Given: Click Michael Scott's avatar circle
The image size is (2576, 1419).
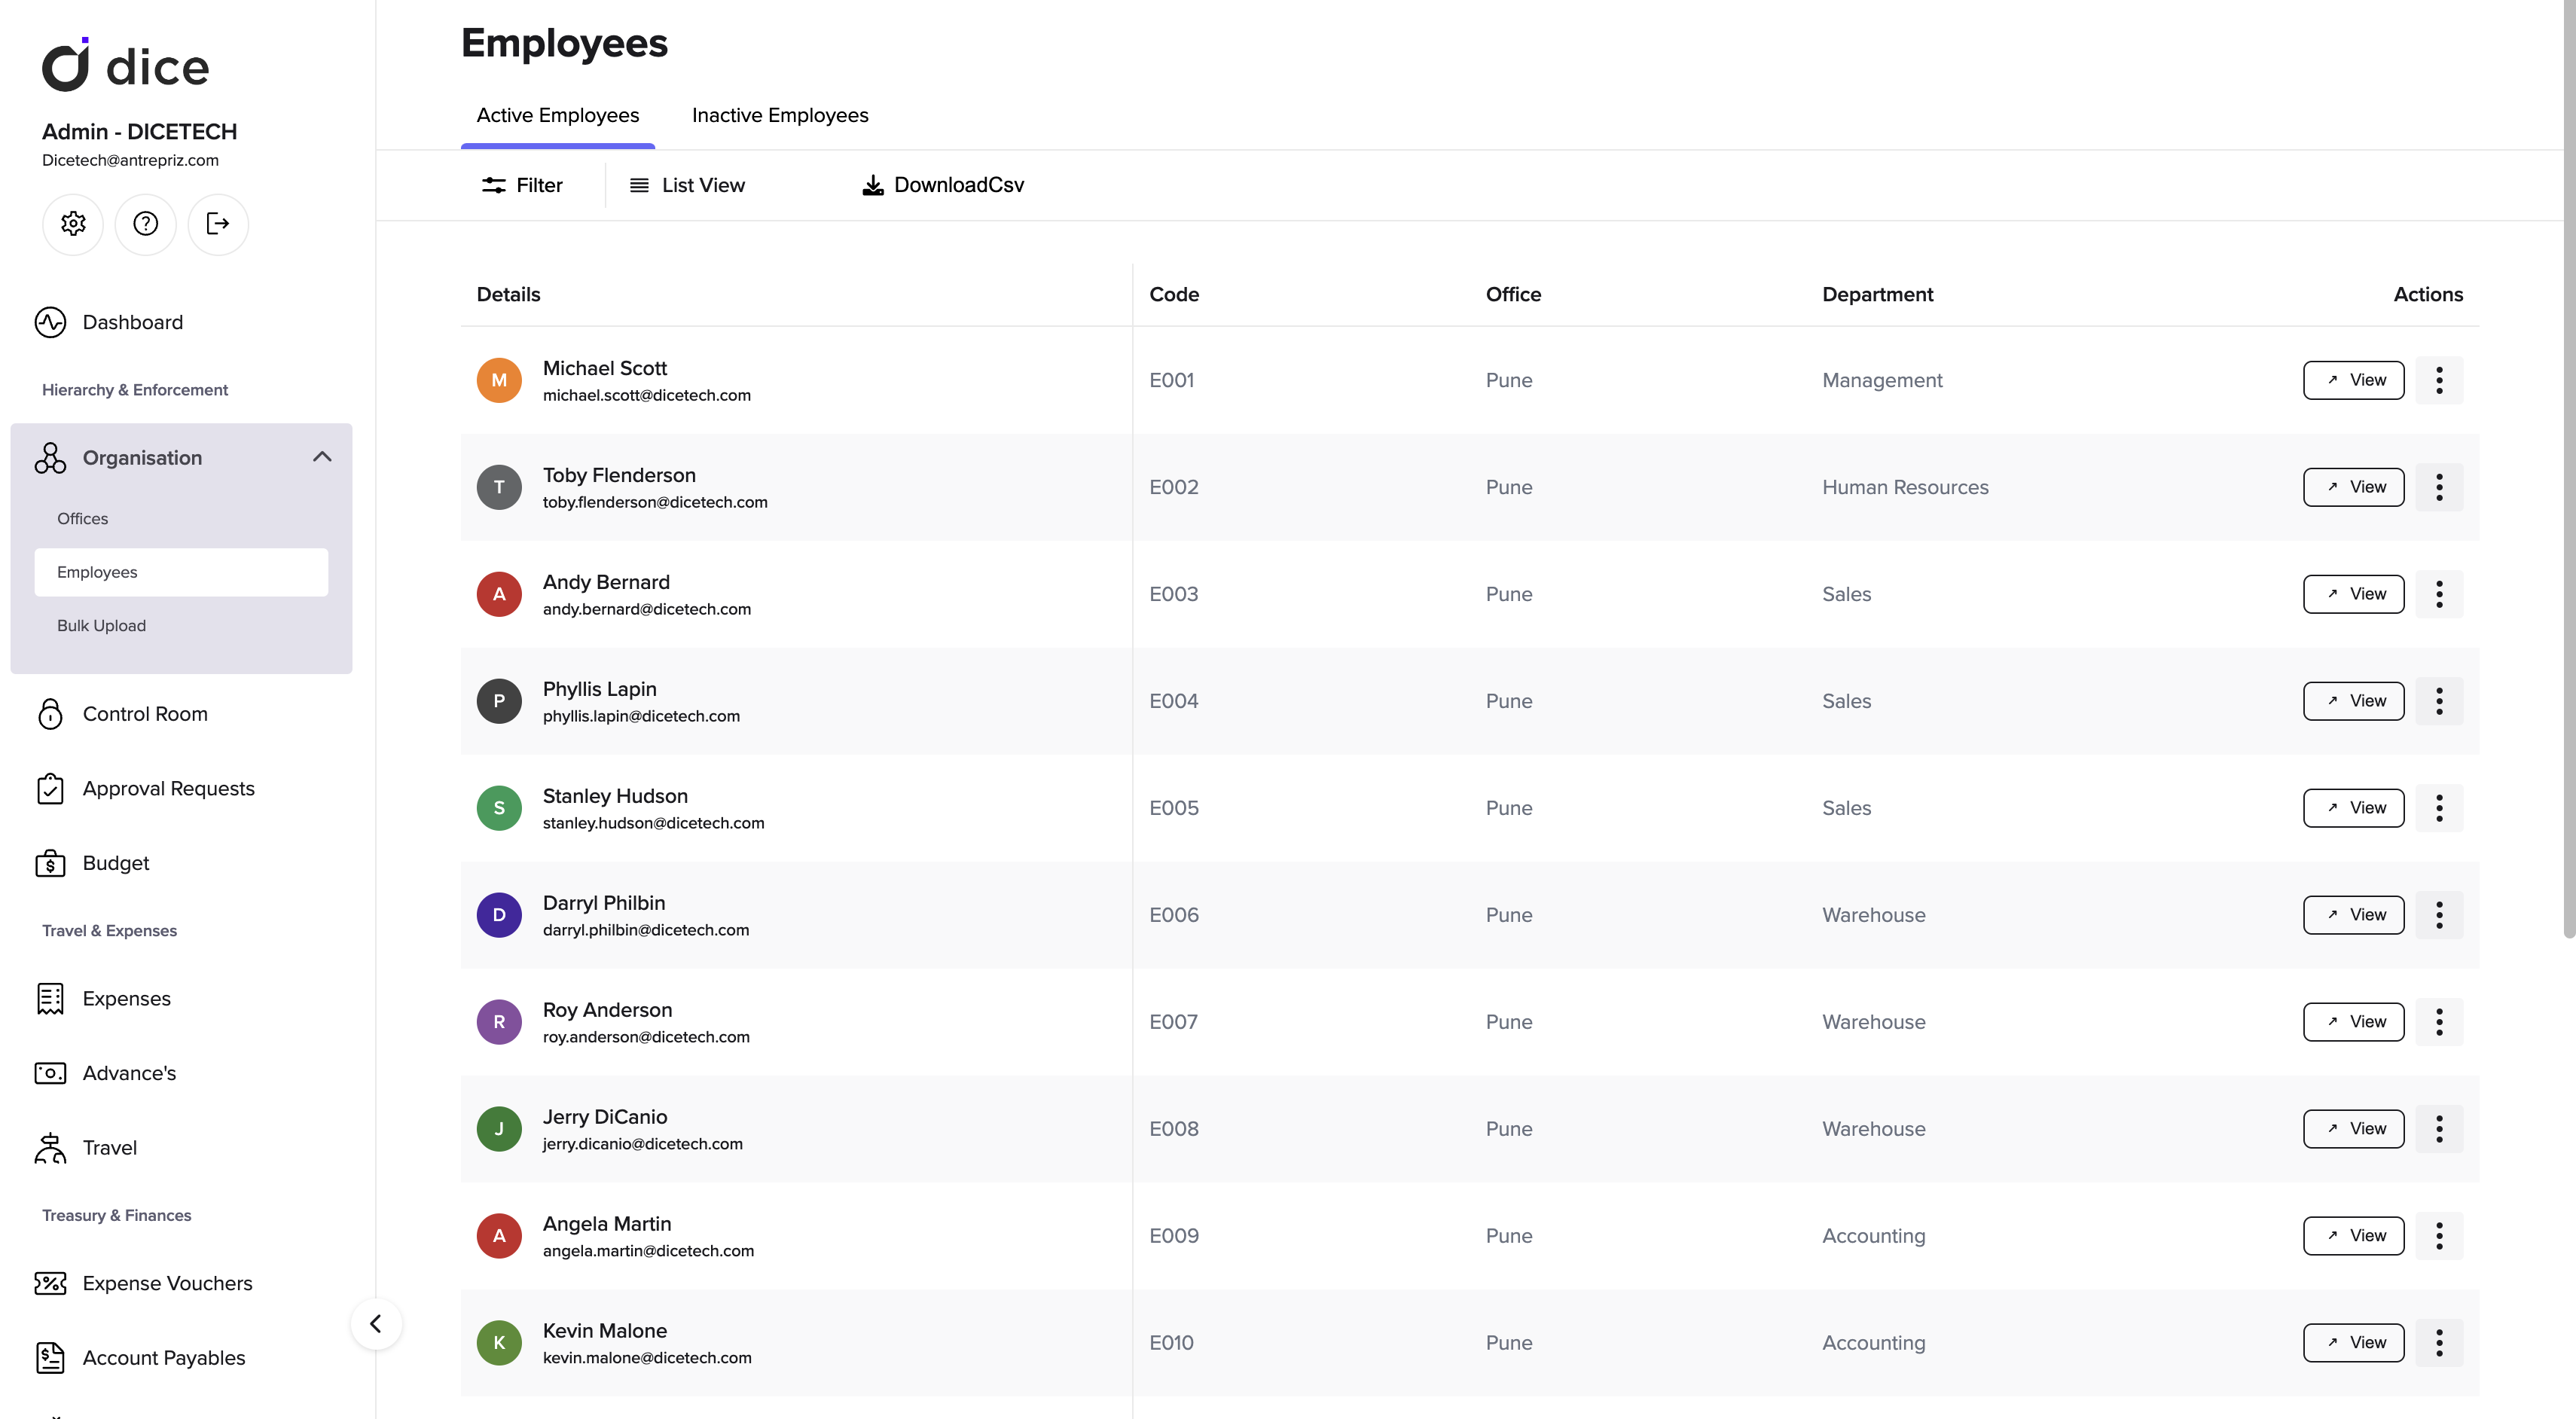Looking at the screenshot, I should pos(499,380).
